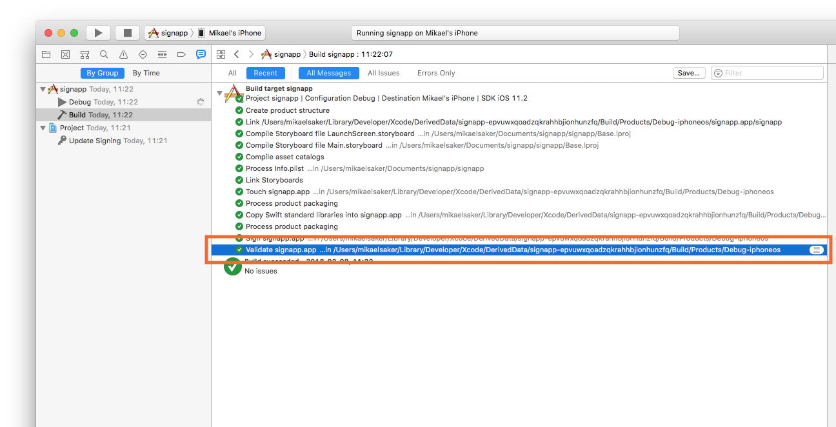836x427 pixels.
Task: Switch log grouping to By Time
Action: click(146, 74)
